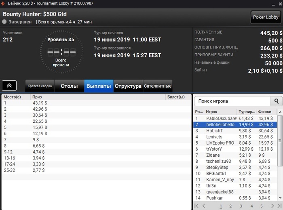Select page 3 of the player list
The image size is (283, 210).
(241, 206)
